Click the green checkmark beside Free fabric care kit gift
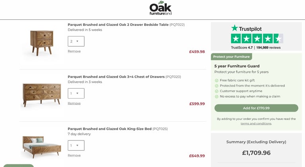 [216, 80]
